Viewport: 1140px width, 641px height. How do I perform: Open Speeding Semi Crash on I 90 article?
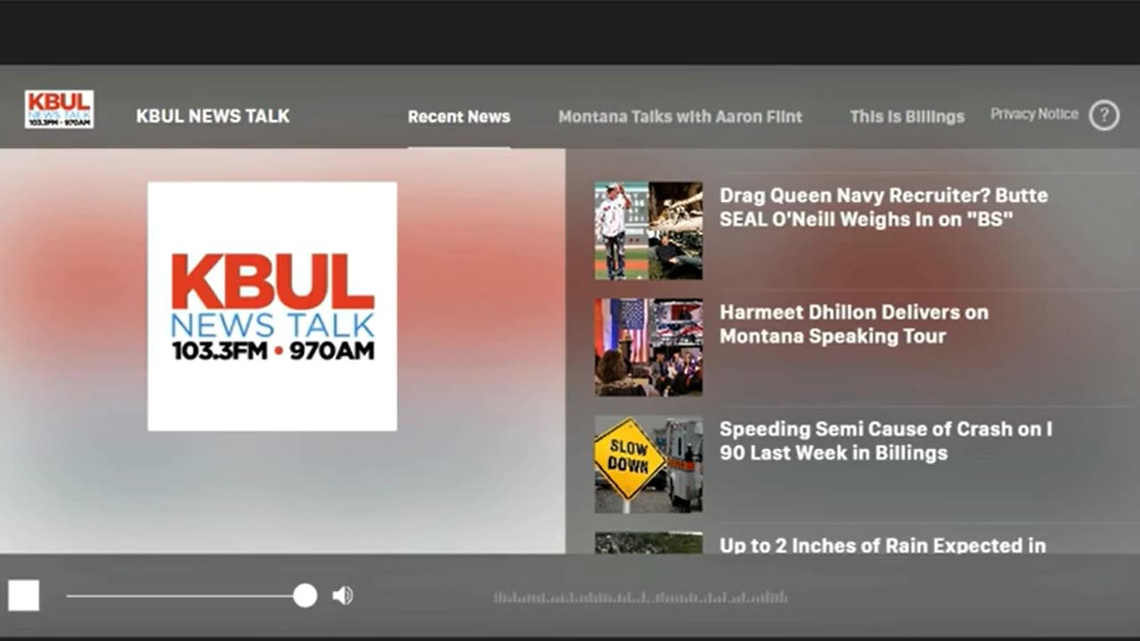pos(886,441)
